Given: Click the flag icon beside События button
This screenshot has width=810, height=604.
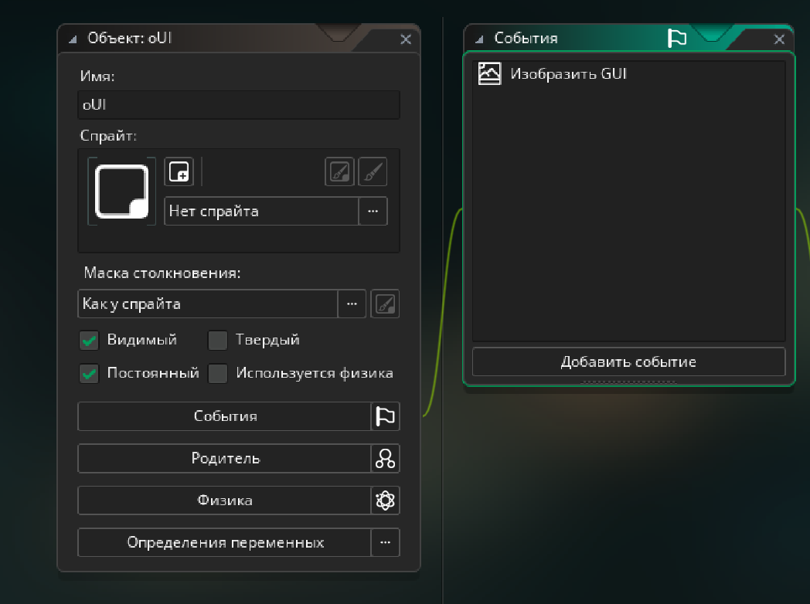Looking at the screenshot, I should [385, 416].
